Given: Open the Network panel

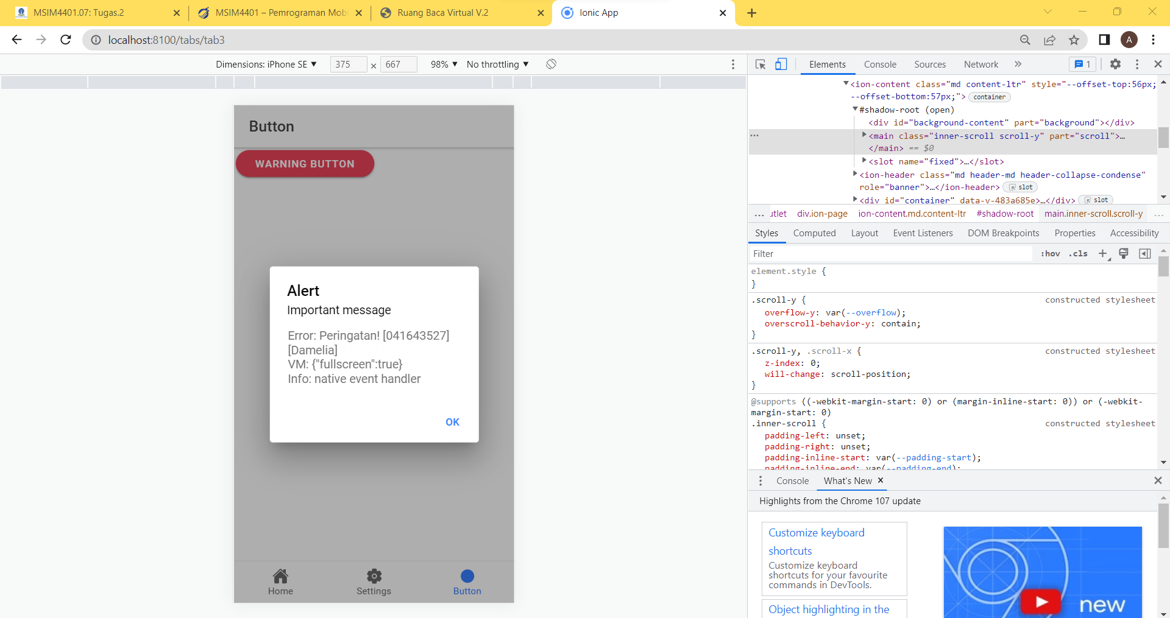Looking at the screenshot, I should coord(980,64).
